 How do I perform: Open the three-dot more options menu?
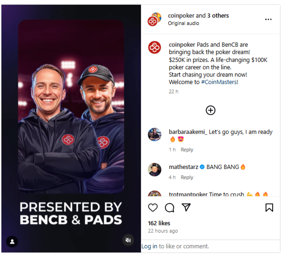pyautogui.click(x=268, y=19)
